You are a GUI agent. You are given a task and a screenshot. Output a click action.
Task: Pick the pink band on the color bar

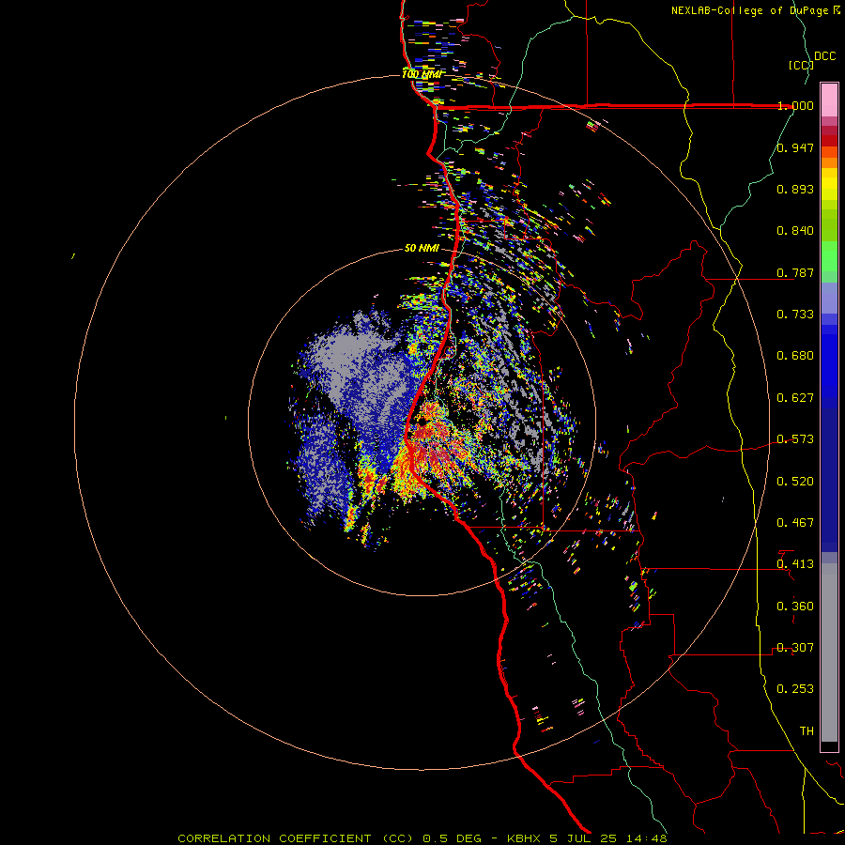pos(829,100)
